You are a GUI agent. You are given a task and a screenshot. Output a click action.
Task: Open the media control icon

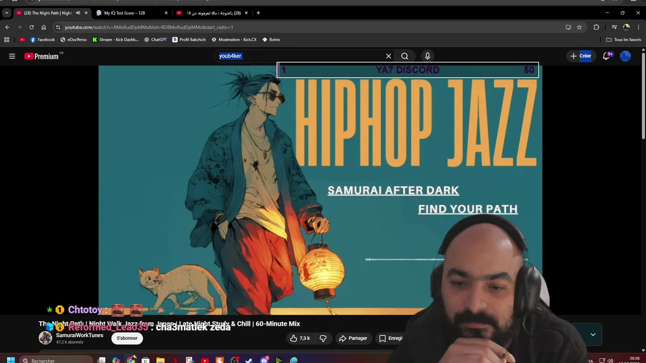pos(614,27)
